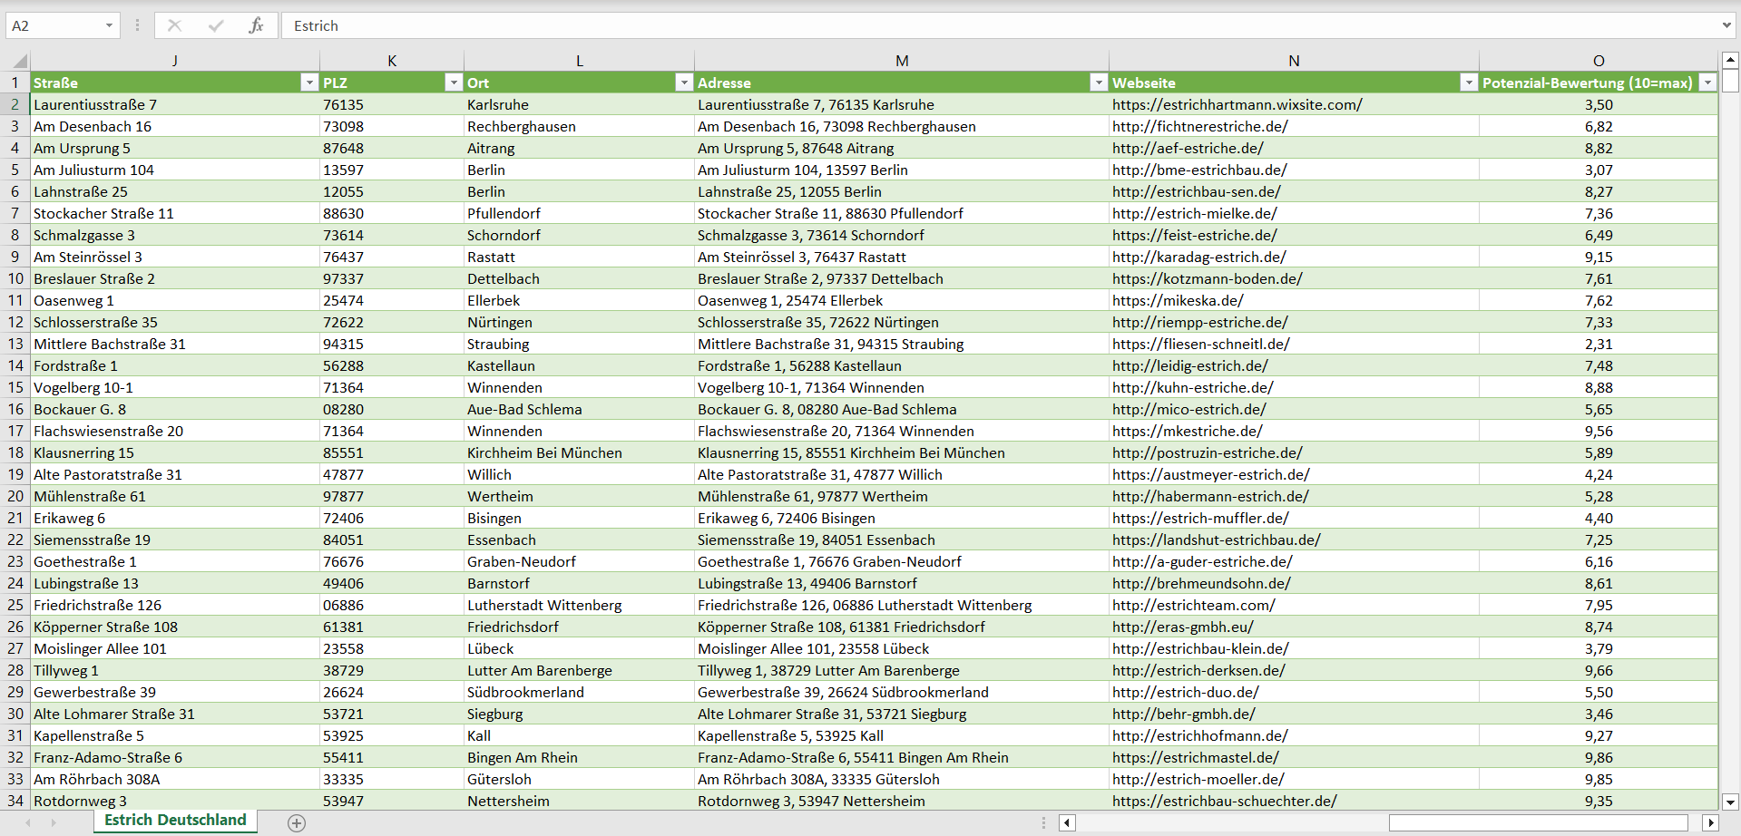Click vertical scrollbar down arrow
Screen dimensions: 1741x836
1730,802
